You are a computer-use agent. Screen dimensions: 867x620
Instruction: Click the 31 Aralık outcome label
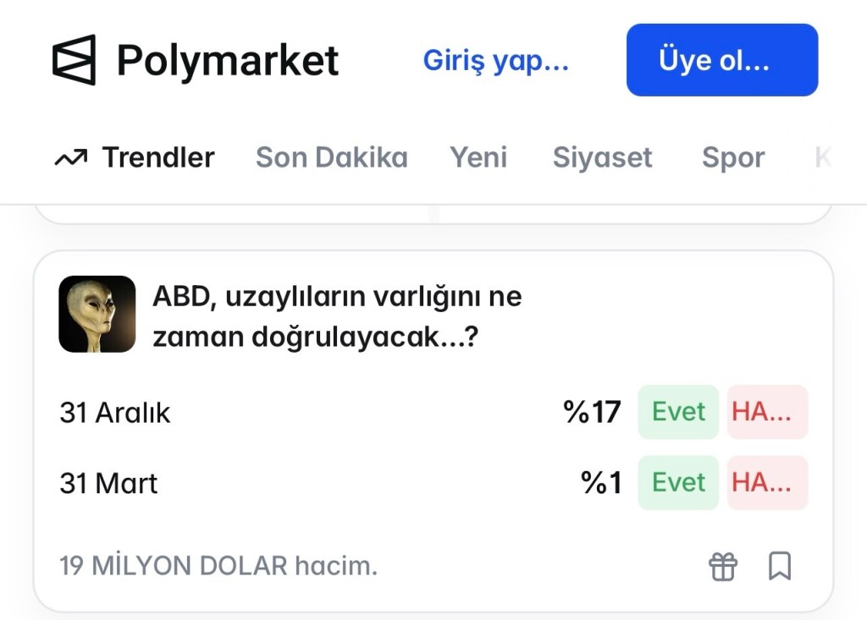pyautogui.click(x=114, y=413)
